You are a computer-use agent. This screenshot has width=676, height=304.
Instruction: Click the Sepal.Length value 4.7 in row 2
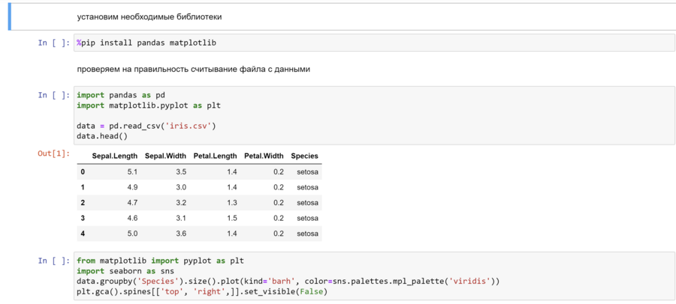point(131,203)
